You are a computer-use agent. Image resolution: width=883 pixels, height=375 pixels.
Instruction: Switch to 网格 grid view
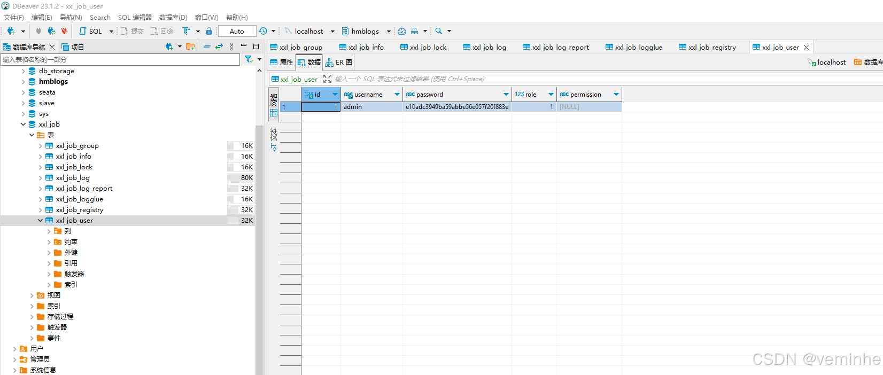pos(274,104)
